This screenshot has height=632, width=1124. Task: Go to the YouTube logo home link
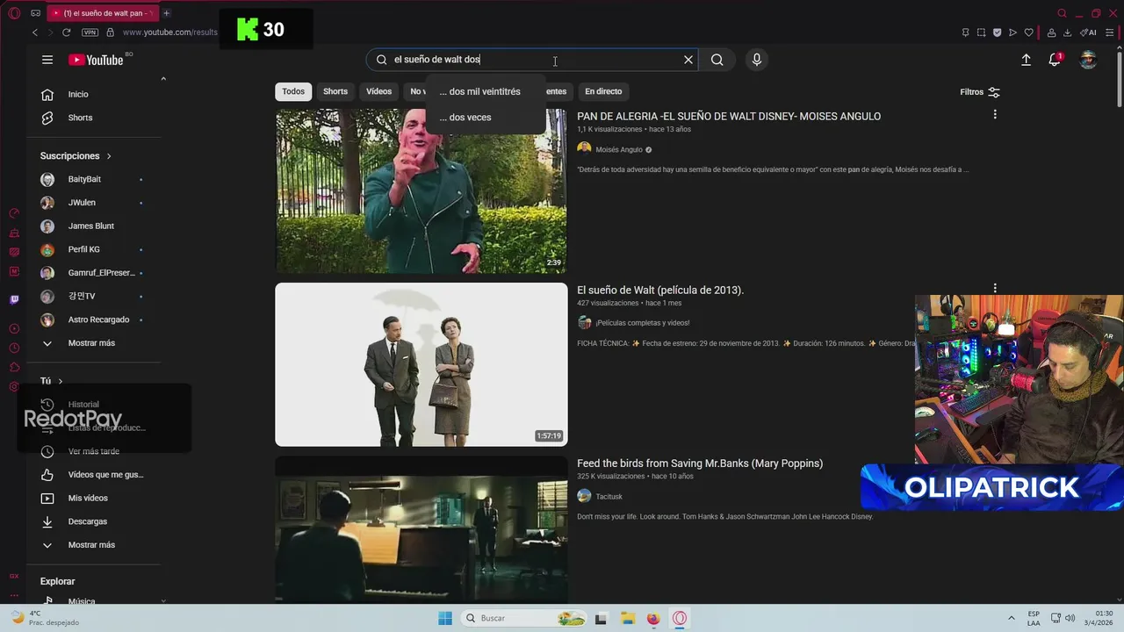point(96,60)
